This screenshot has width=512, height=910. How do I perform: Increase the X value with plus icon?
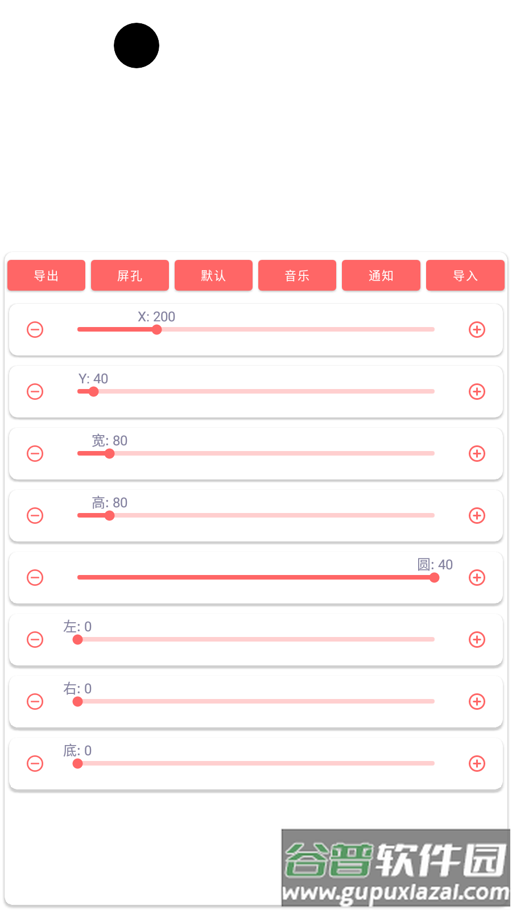[477, 330]
